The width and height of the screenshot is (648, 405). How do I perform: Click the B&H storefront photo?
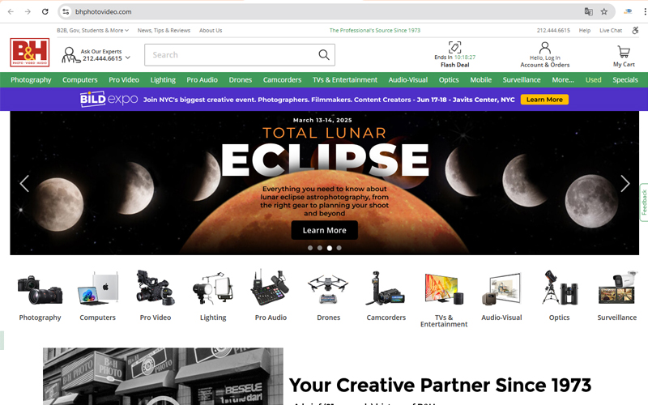(x=163, y=376)
